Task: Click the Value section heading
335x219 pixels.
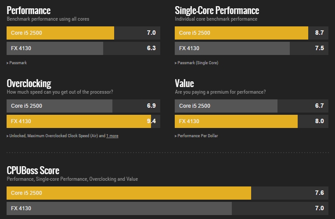Action: (184, 83)
